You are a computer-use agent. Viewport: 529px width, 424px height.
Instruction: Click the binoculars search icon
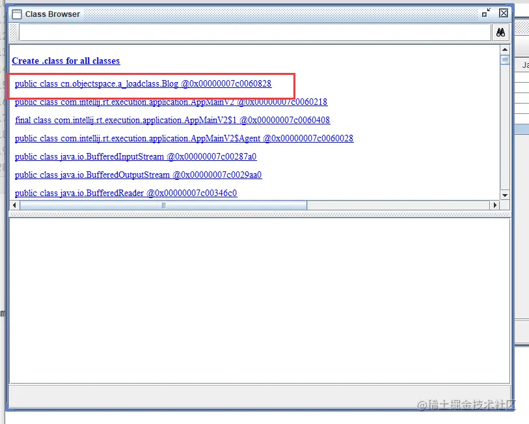[500, 33]
